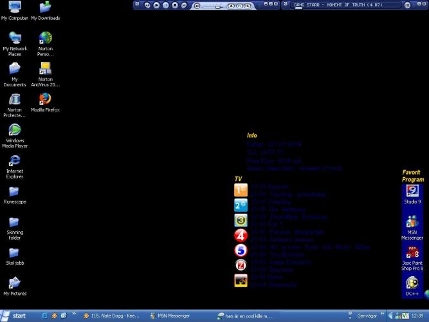This screenshot has width=429, height=322.
Task: Launch Norton AntiVirus shortcut
Action: tap(46, 75)
